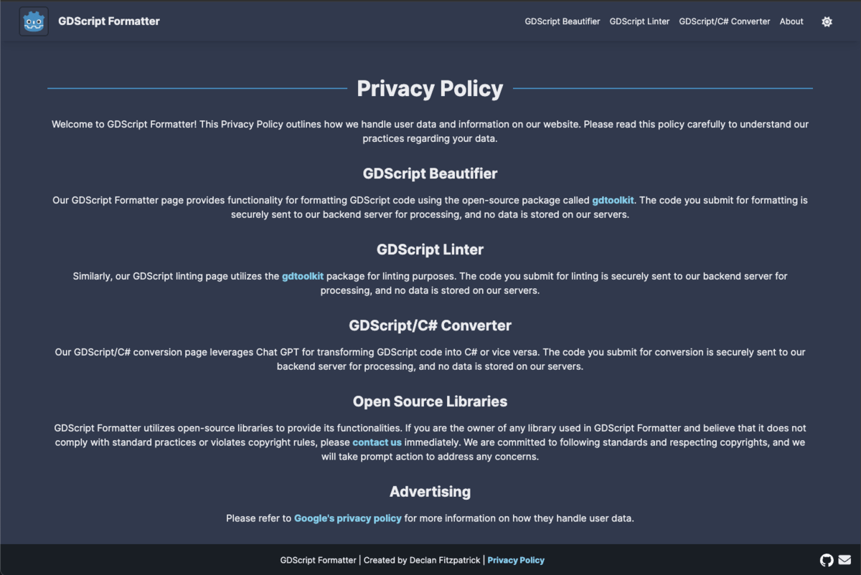Open the GDScript Linter nav item

(x=639, y=21)
